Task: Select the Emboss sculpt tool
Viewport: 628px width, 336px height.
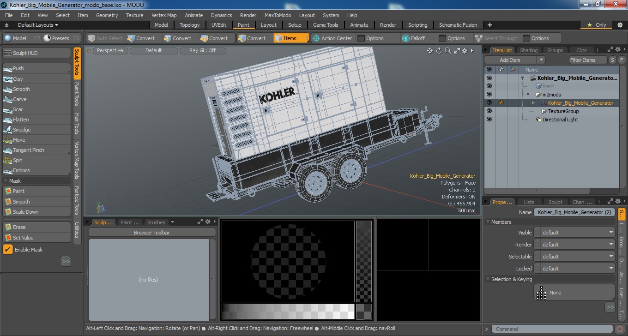Action: coord(36,170)
